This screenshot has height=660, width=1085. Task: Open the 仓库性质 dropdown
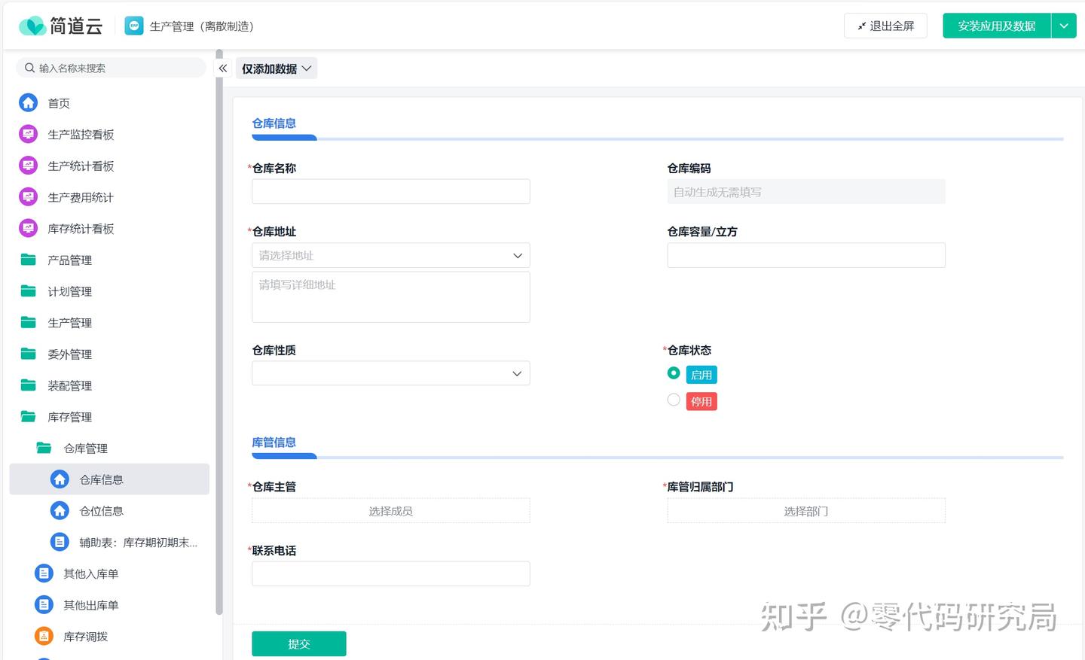tap(390, 374)
